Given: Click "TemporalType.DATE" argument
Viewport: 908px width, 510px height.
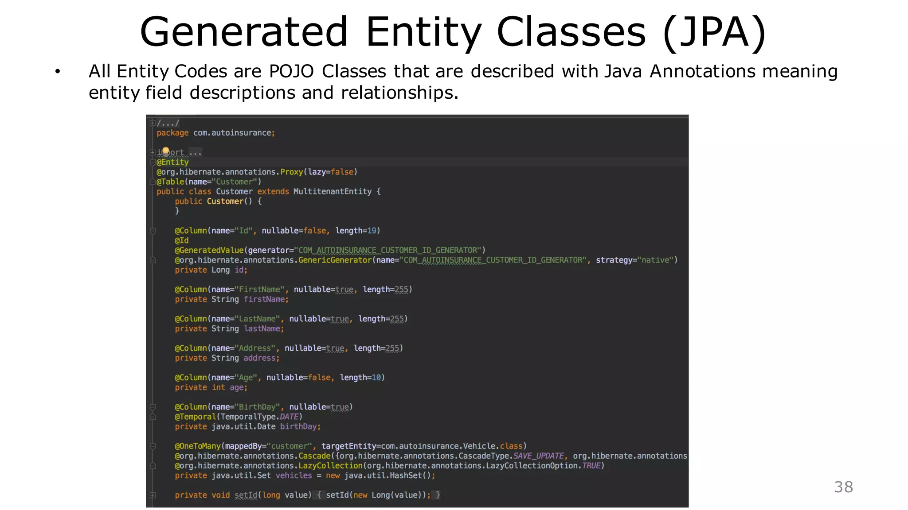Looking at the screenshot, I should 259,417.
